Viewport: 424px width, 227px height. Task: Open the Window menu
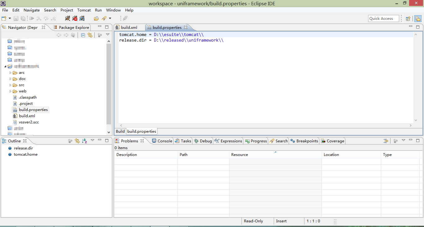(113, 10)
